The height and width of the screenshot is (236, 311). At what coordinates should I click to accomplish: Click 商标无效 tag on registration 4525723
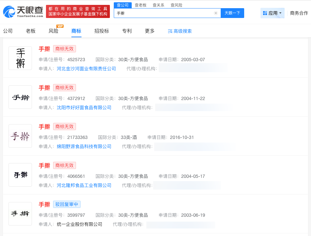click(x=65, y=49)
